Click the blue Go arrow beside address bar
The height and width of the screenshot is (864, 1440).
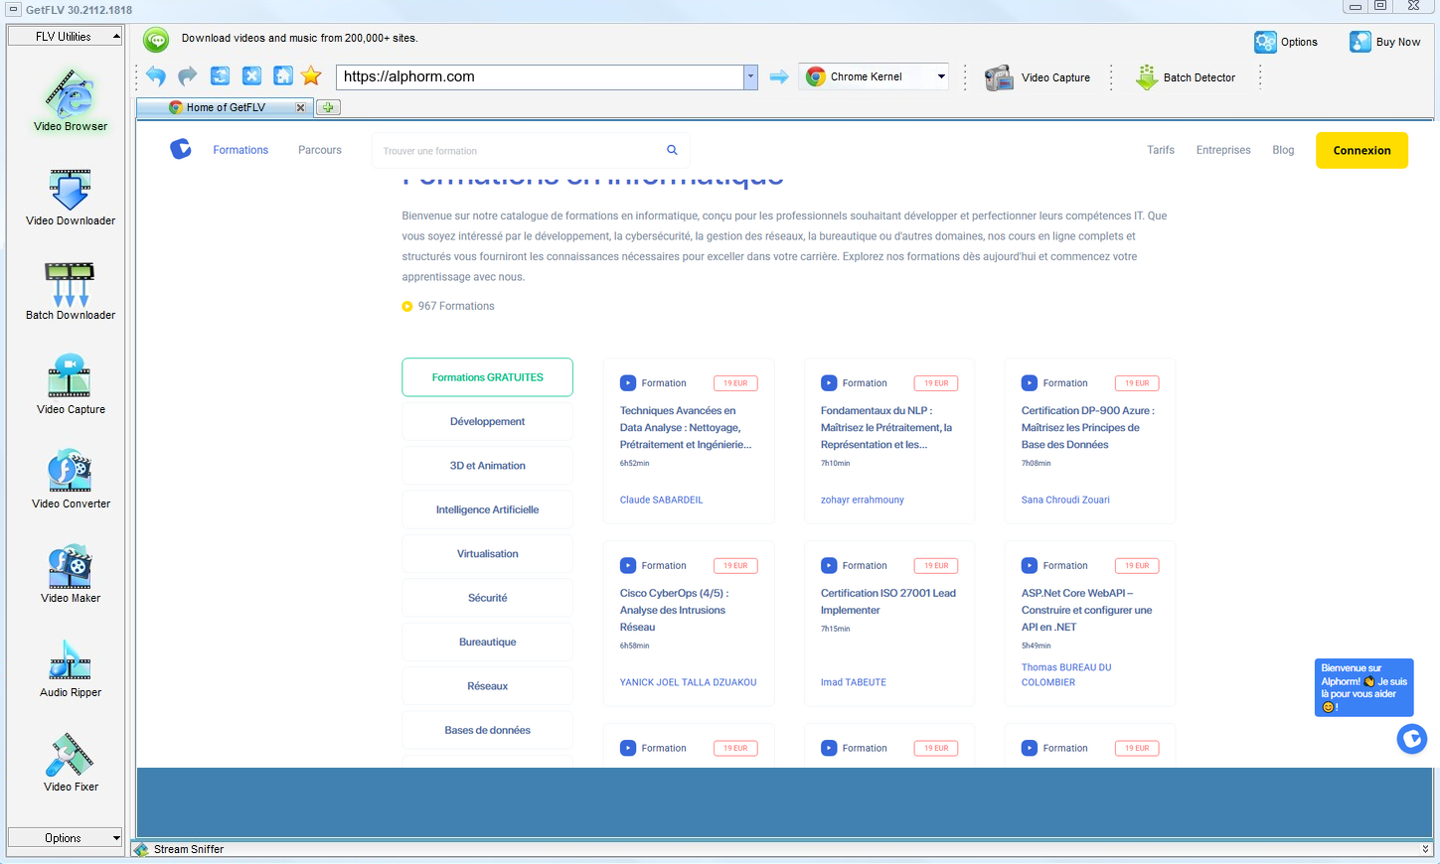779,76
